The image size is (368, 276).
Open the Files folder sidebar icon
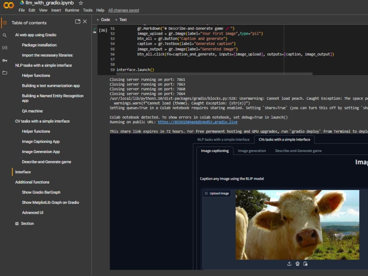[5, 73]
